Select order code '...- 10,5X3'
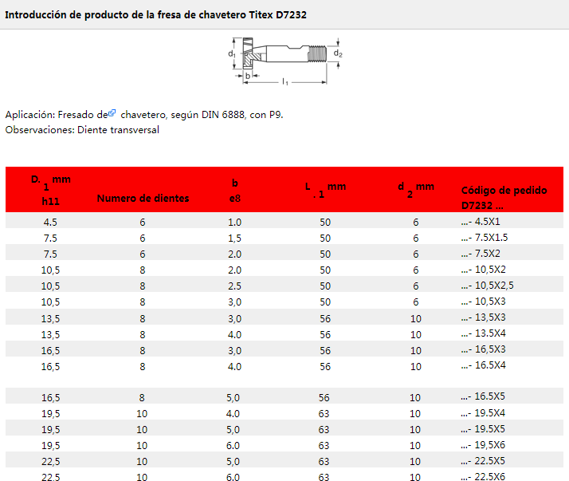Image resolution: width=569 pixels, height=481 pixels. click(x=484, y=302)
